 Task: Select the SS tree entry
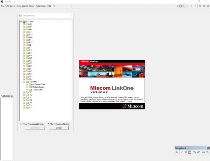click(30, 79)
